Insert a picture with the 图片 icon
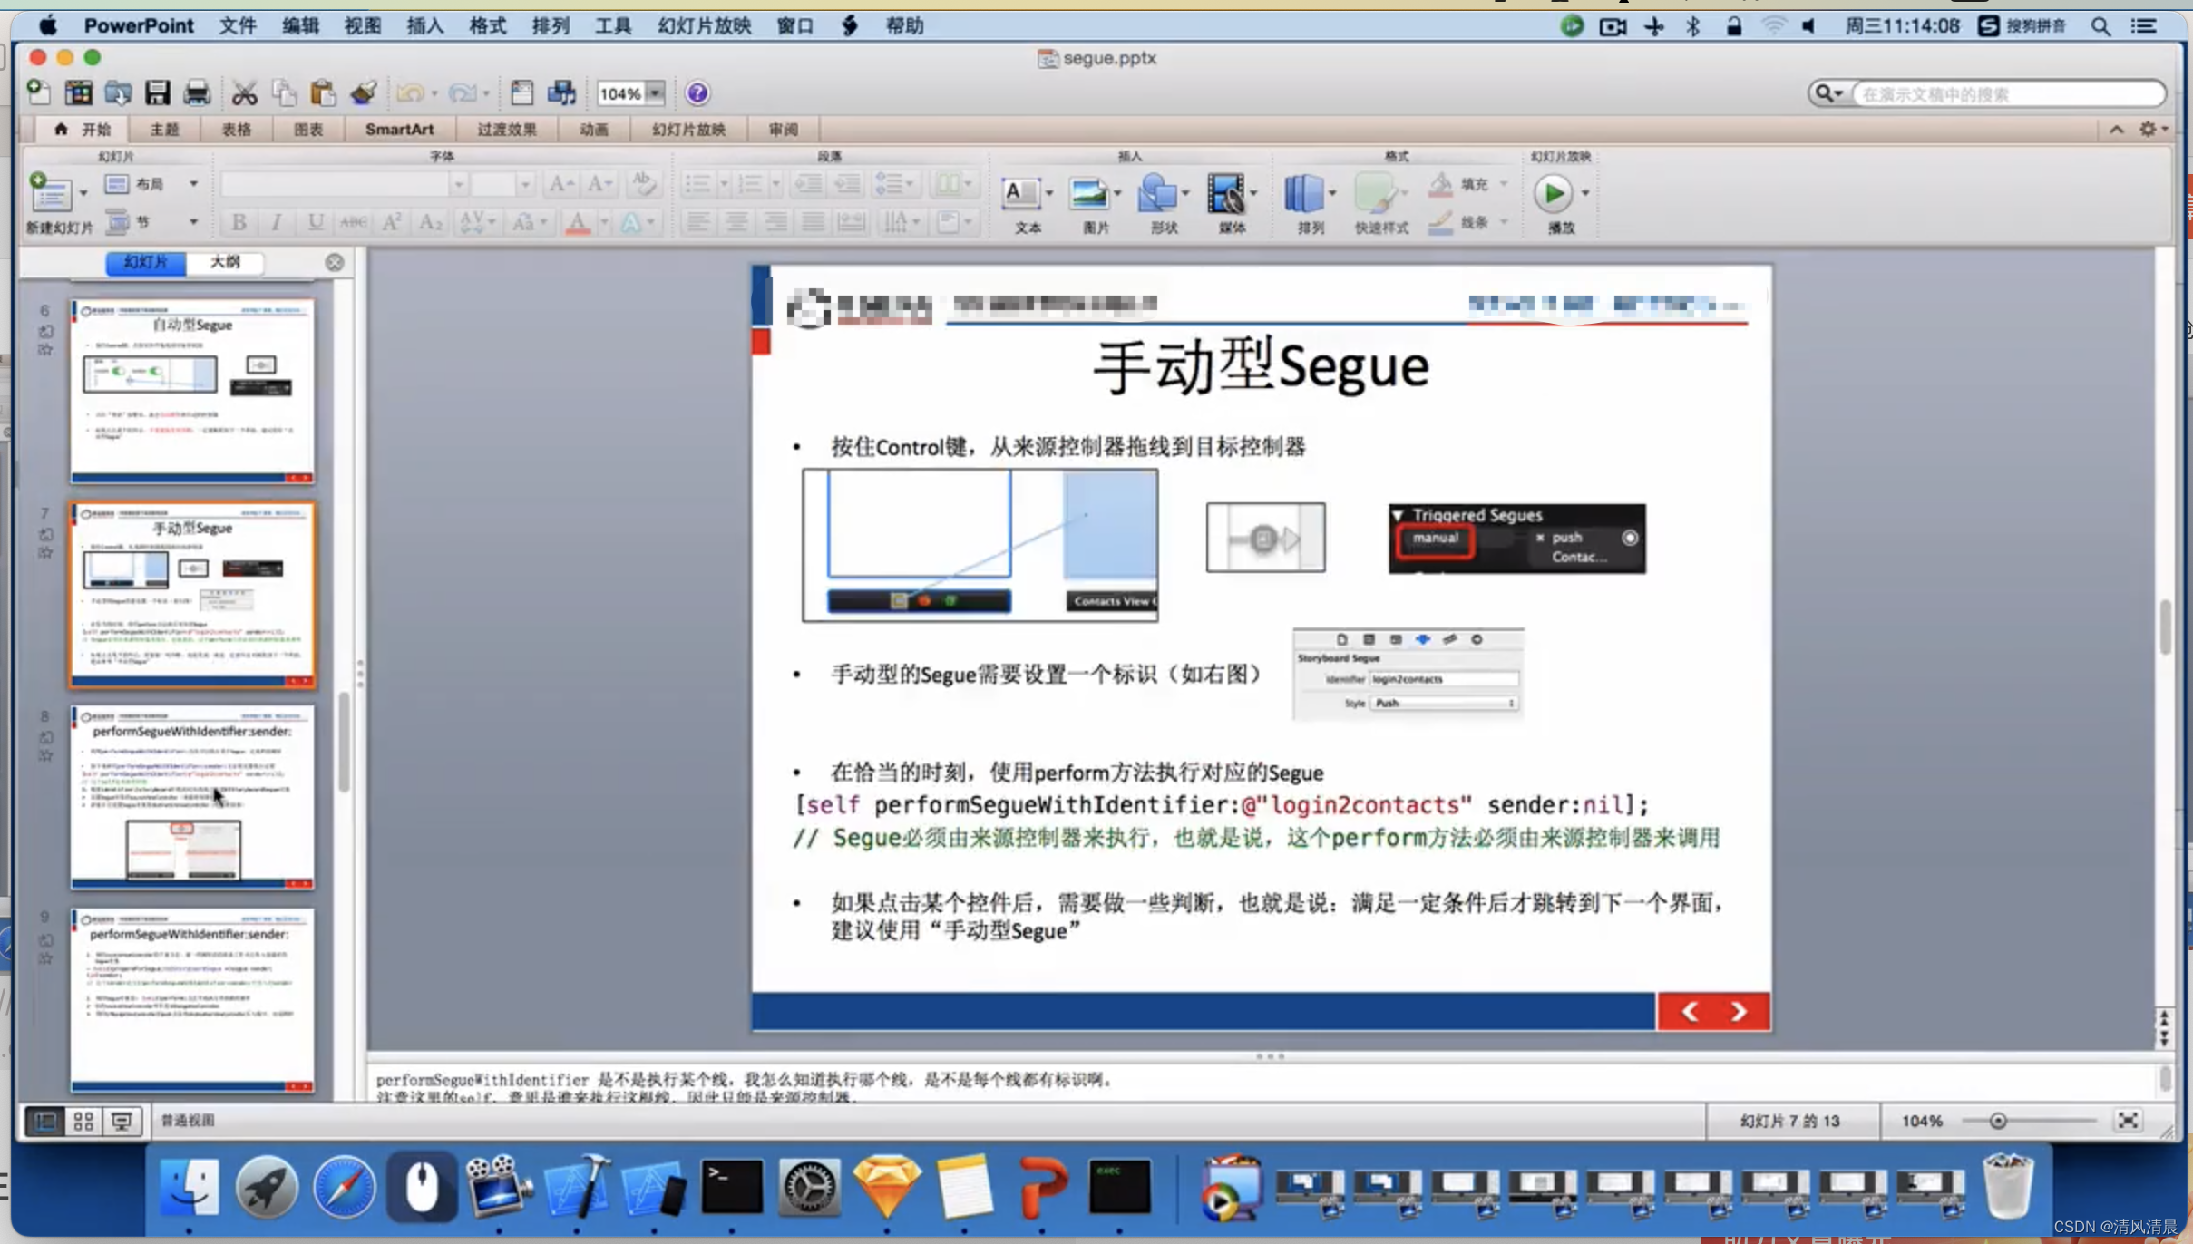The width and height of the screenshot is (2193, 1244). pos(1089,193)
